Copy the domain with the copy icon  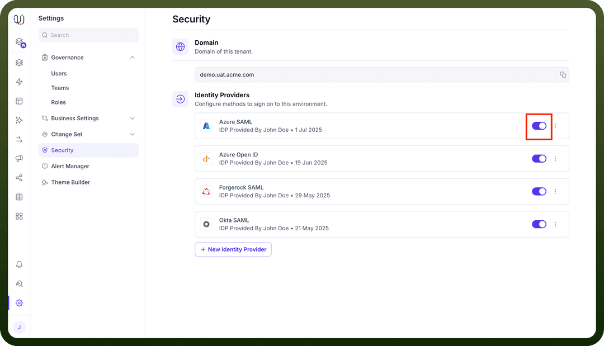tap(563, 75)
